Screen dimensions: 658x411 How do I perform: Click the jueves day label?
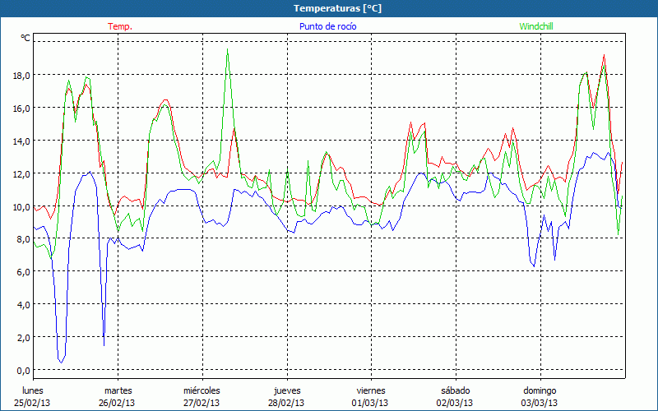(x=287, y=390)
